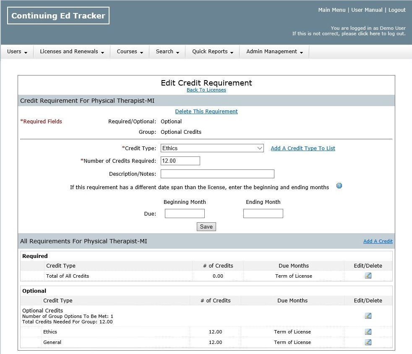412x354 pixels.
Task: Focus the Number of Credits Required field
Action: click(180, 161)
